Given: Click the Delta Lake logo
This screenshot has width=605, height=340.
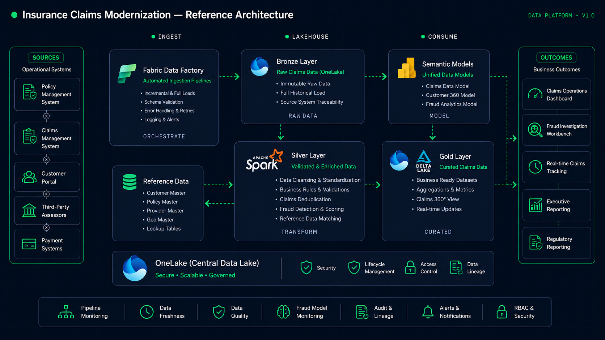Looking at the screenshot, I should coord(423,161).
